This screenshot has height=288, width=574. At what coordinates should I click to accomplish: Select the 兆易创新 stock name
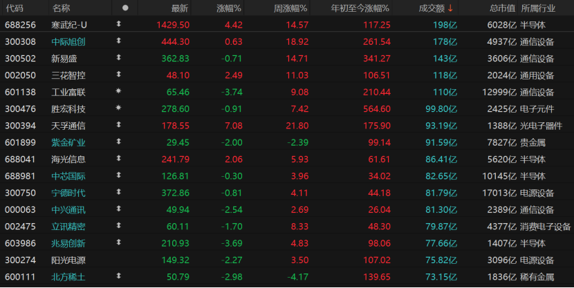[68, 243]
